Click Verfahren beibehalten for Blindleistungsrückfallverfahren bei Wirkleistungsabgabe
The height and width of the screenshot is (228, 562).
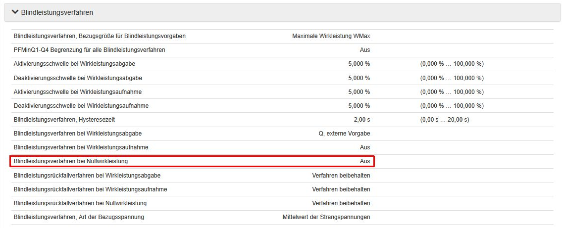coord(341,176)
